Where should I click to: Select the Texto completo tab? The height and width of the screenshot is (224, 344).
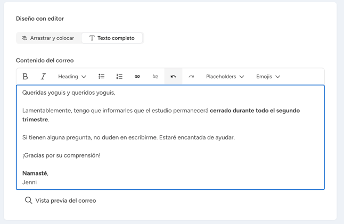click(x=112, y=38)
